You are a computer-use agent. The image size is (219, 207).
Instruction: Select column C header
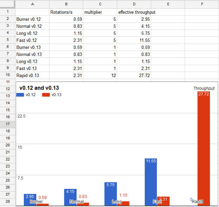(x=100, y=4)
